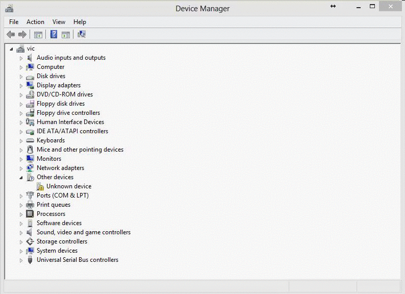Select the Universal Serial Bus controllers label
The image size is (405, 294).
coord(78,260)
